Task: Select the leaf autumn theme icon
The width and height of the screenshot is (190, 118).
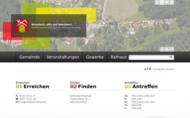Action: tap(167, 2)
